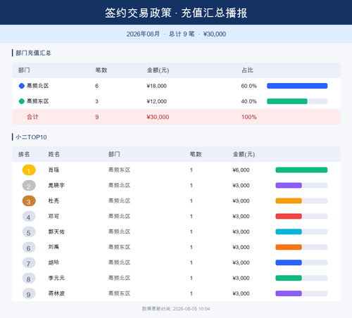Click the green dot beside 高频东区
352x318 pixels.
click(x=22, y=101)
